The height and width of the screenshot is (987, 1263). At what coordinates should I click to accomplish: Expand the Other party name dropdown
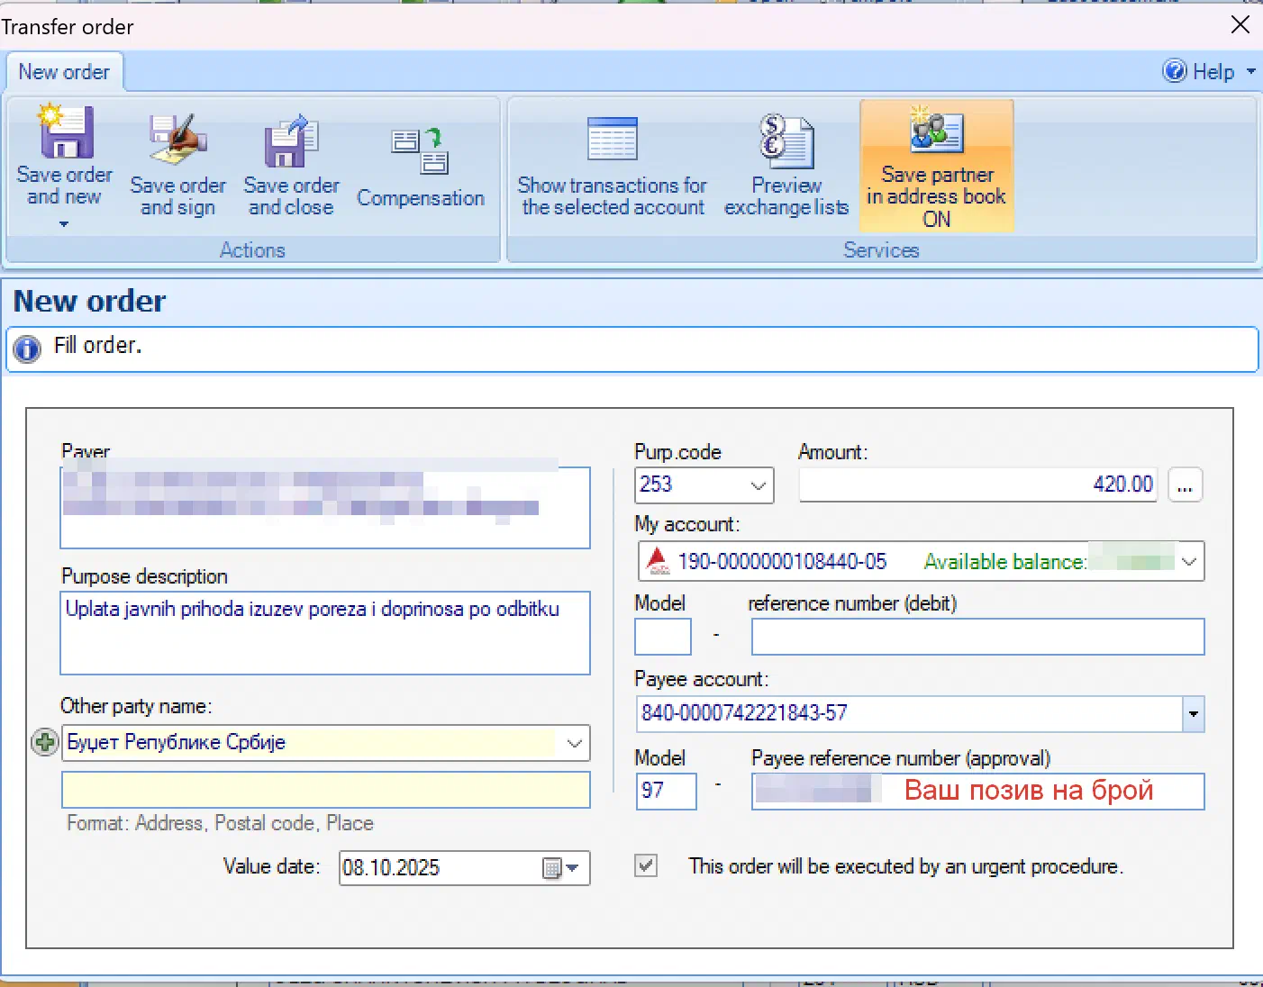point(574,744)
